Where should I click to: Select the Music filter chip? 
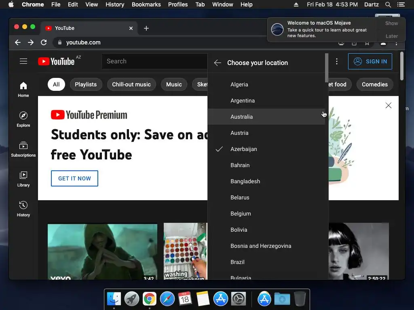click(174, 84)
